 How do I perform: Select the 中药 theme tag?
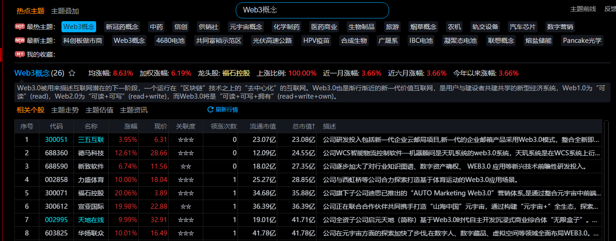coord(156,27)
